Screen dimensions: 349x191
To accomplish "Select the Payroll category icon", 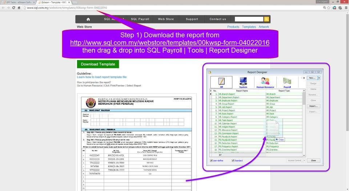I will pos(287,82).
